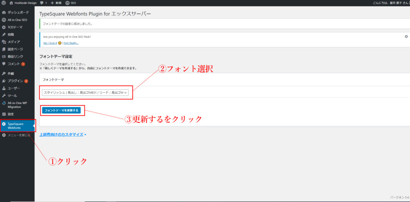Click the comments bubble icon in admin bar
This screenshot has height=202, width=410.
click(x=42, y=3)
